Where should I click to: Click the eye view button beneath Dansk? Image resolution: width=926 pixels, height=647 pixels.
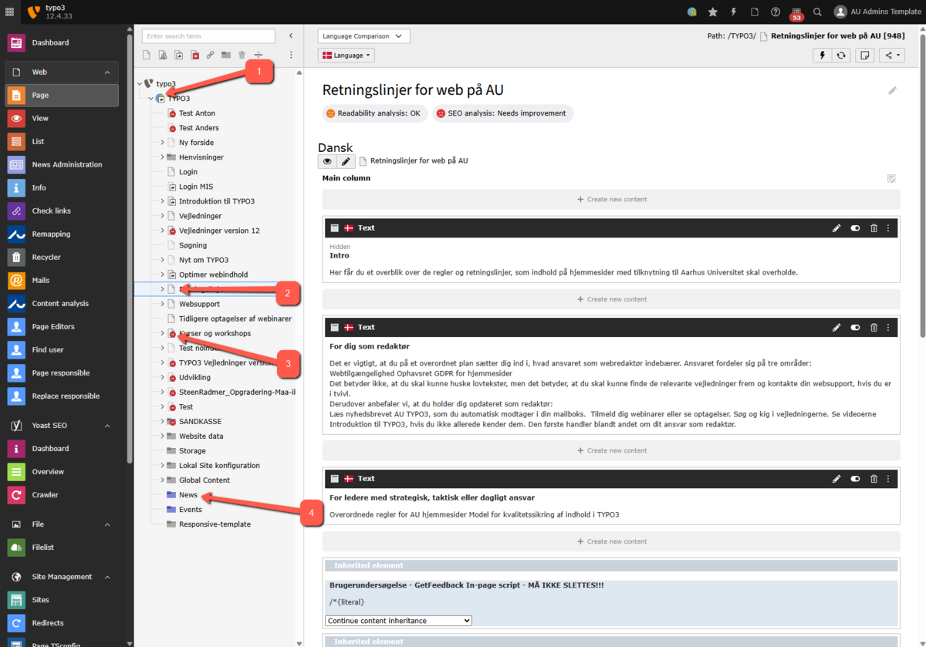tap(327, 161)
